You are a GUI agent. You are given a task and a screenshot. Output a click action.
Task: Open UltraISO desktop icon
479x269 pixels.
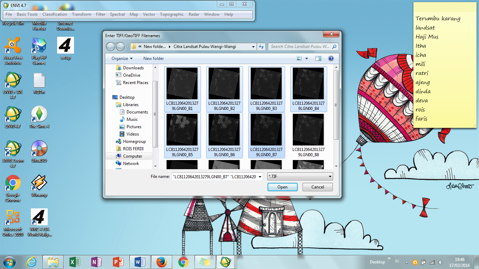click(x=39, y=151)
